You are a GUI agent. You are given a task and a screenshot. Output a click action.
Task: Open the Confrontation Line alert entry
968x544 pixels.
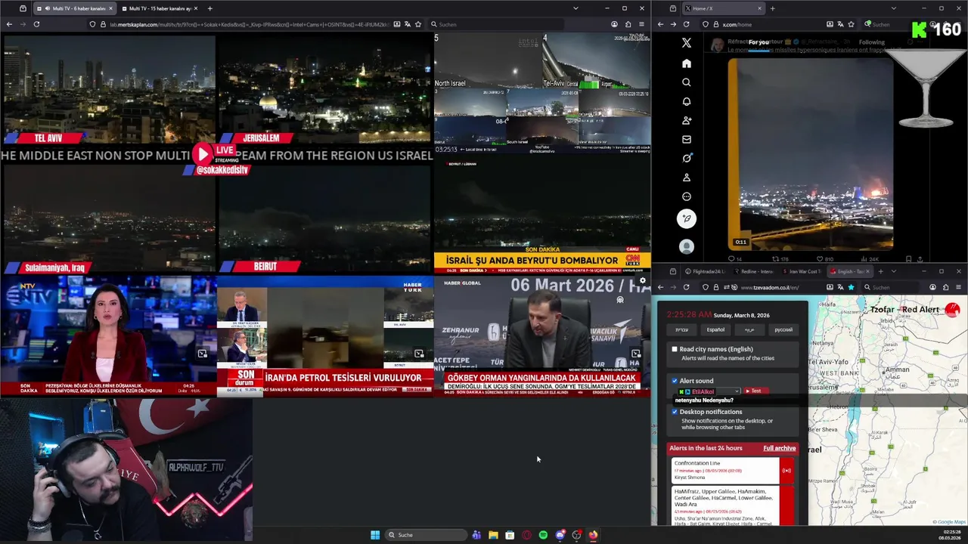(x=724, y=471)
